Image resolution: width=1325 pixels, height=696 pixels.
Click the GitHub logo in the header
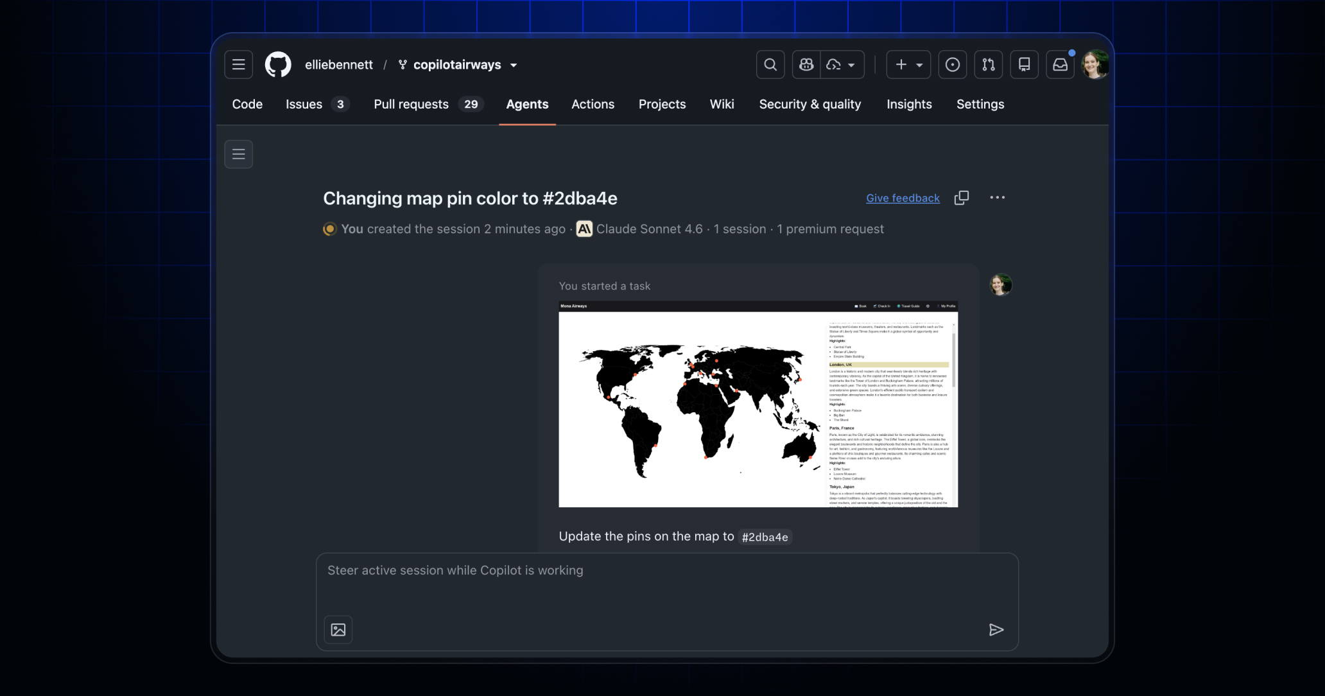click(278, 64)
